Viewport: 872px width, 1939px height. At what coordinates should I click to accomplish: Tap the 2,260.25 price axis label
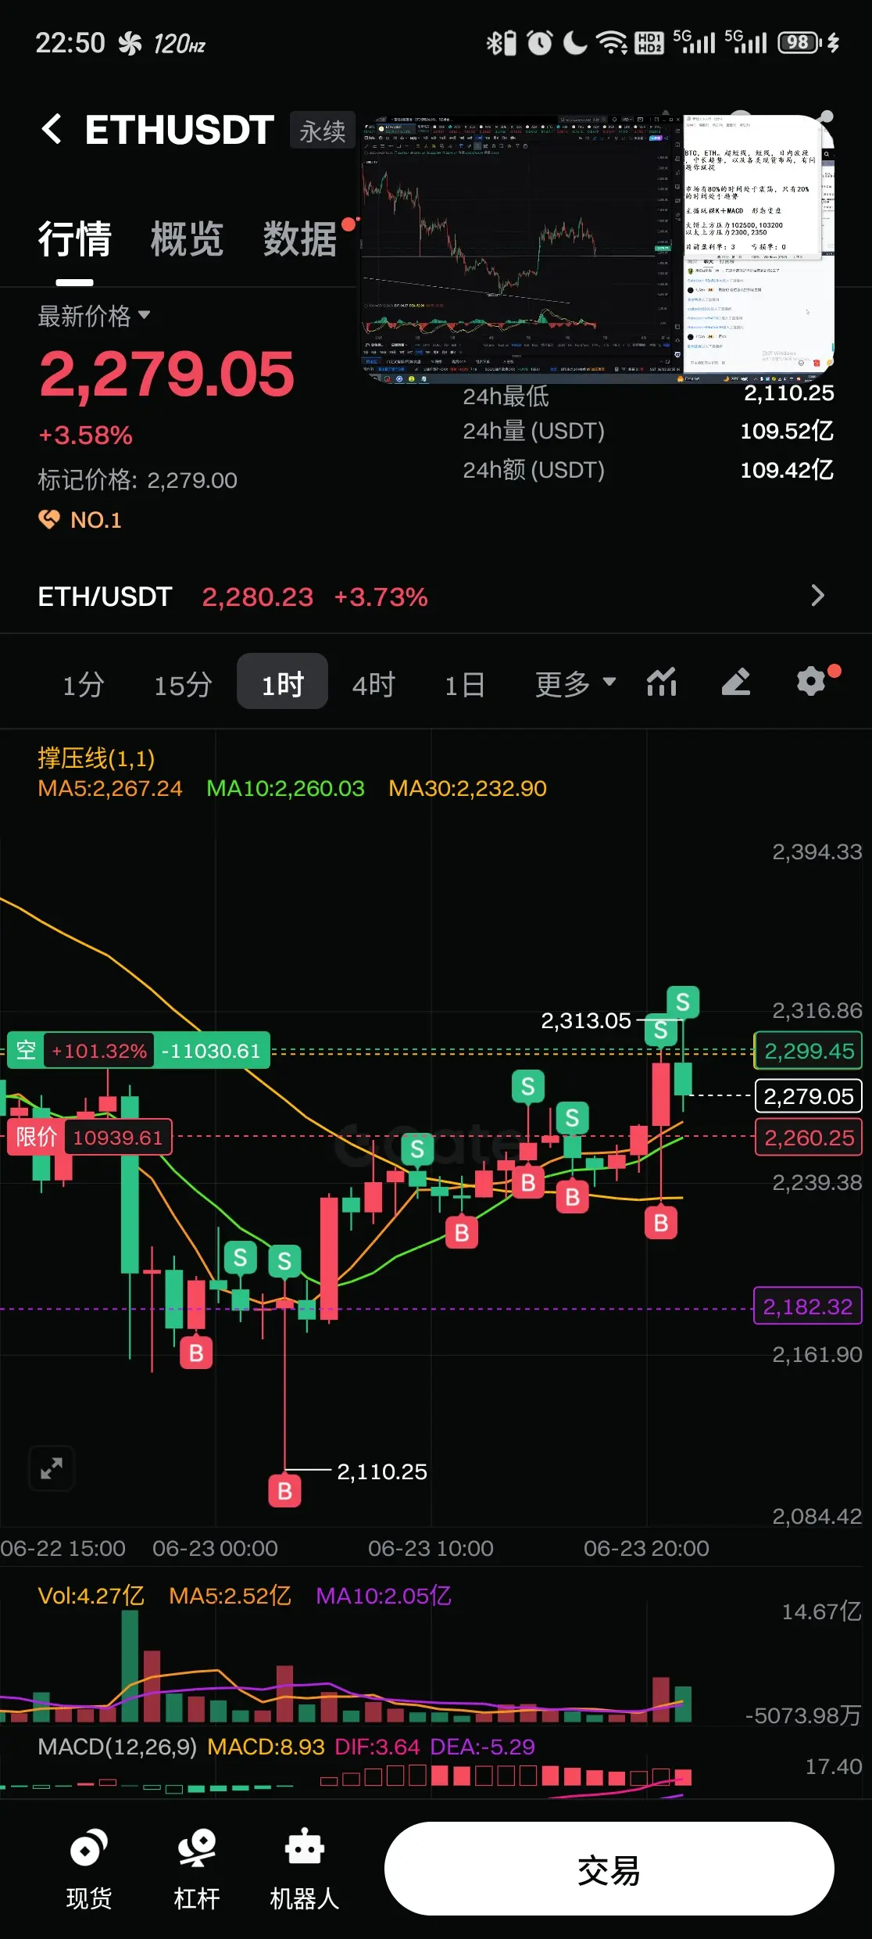(809, 1138)
